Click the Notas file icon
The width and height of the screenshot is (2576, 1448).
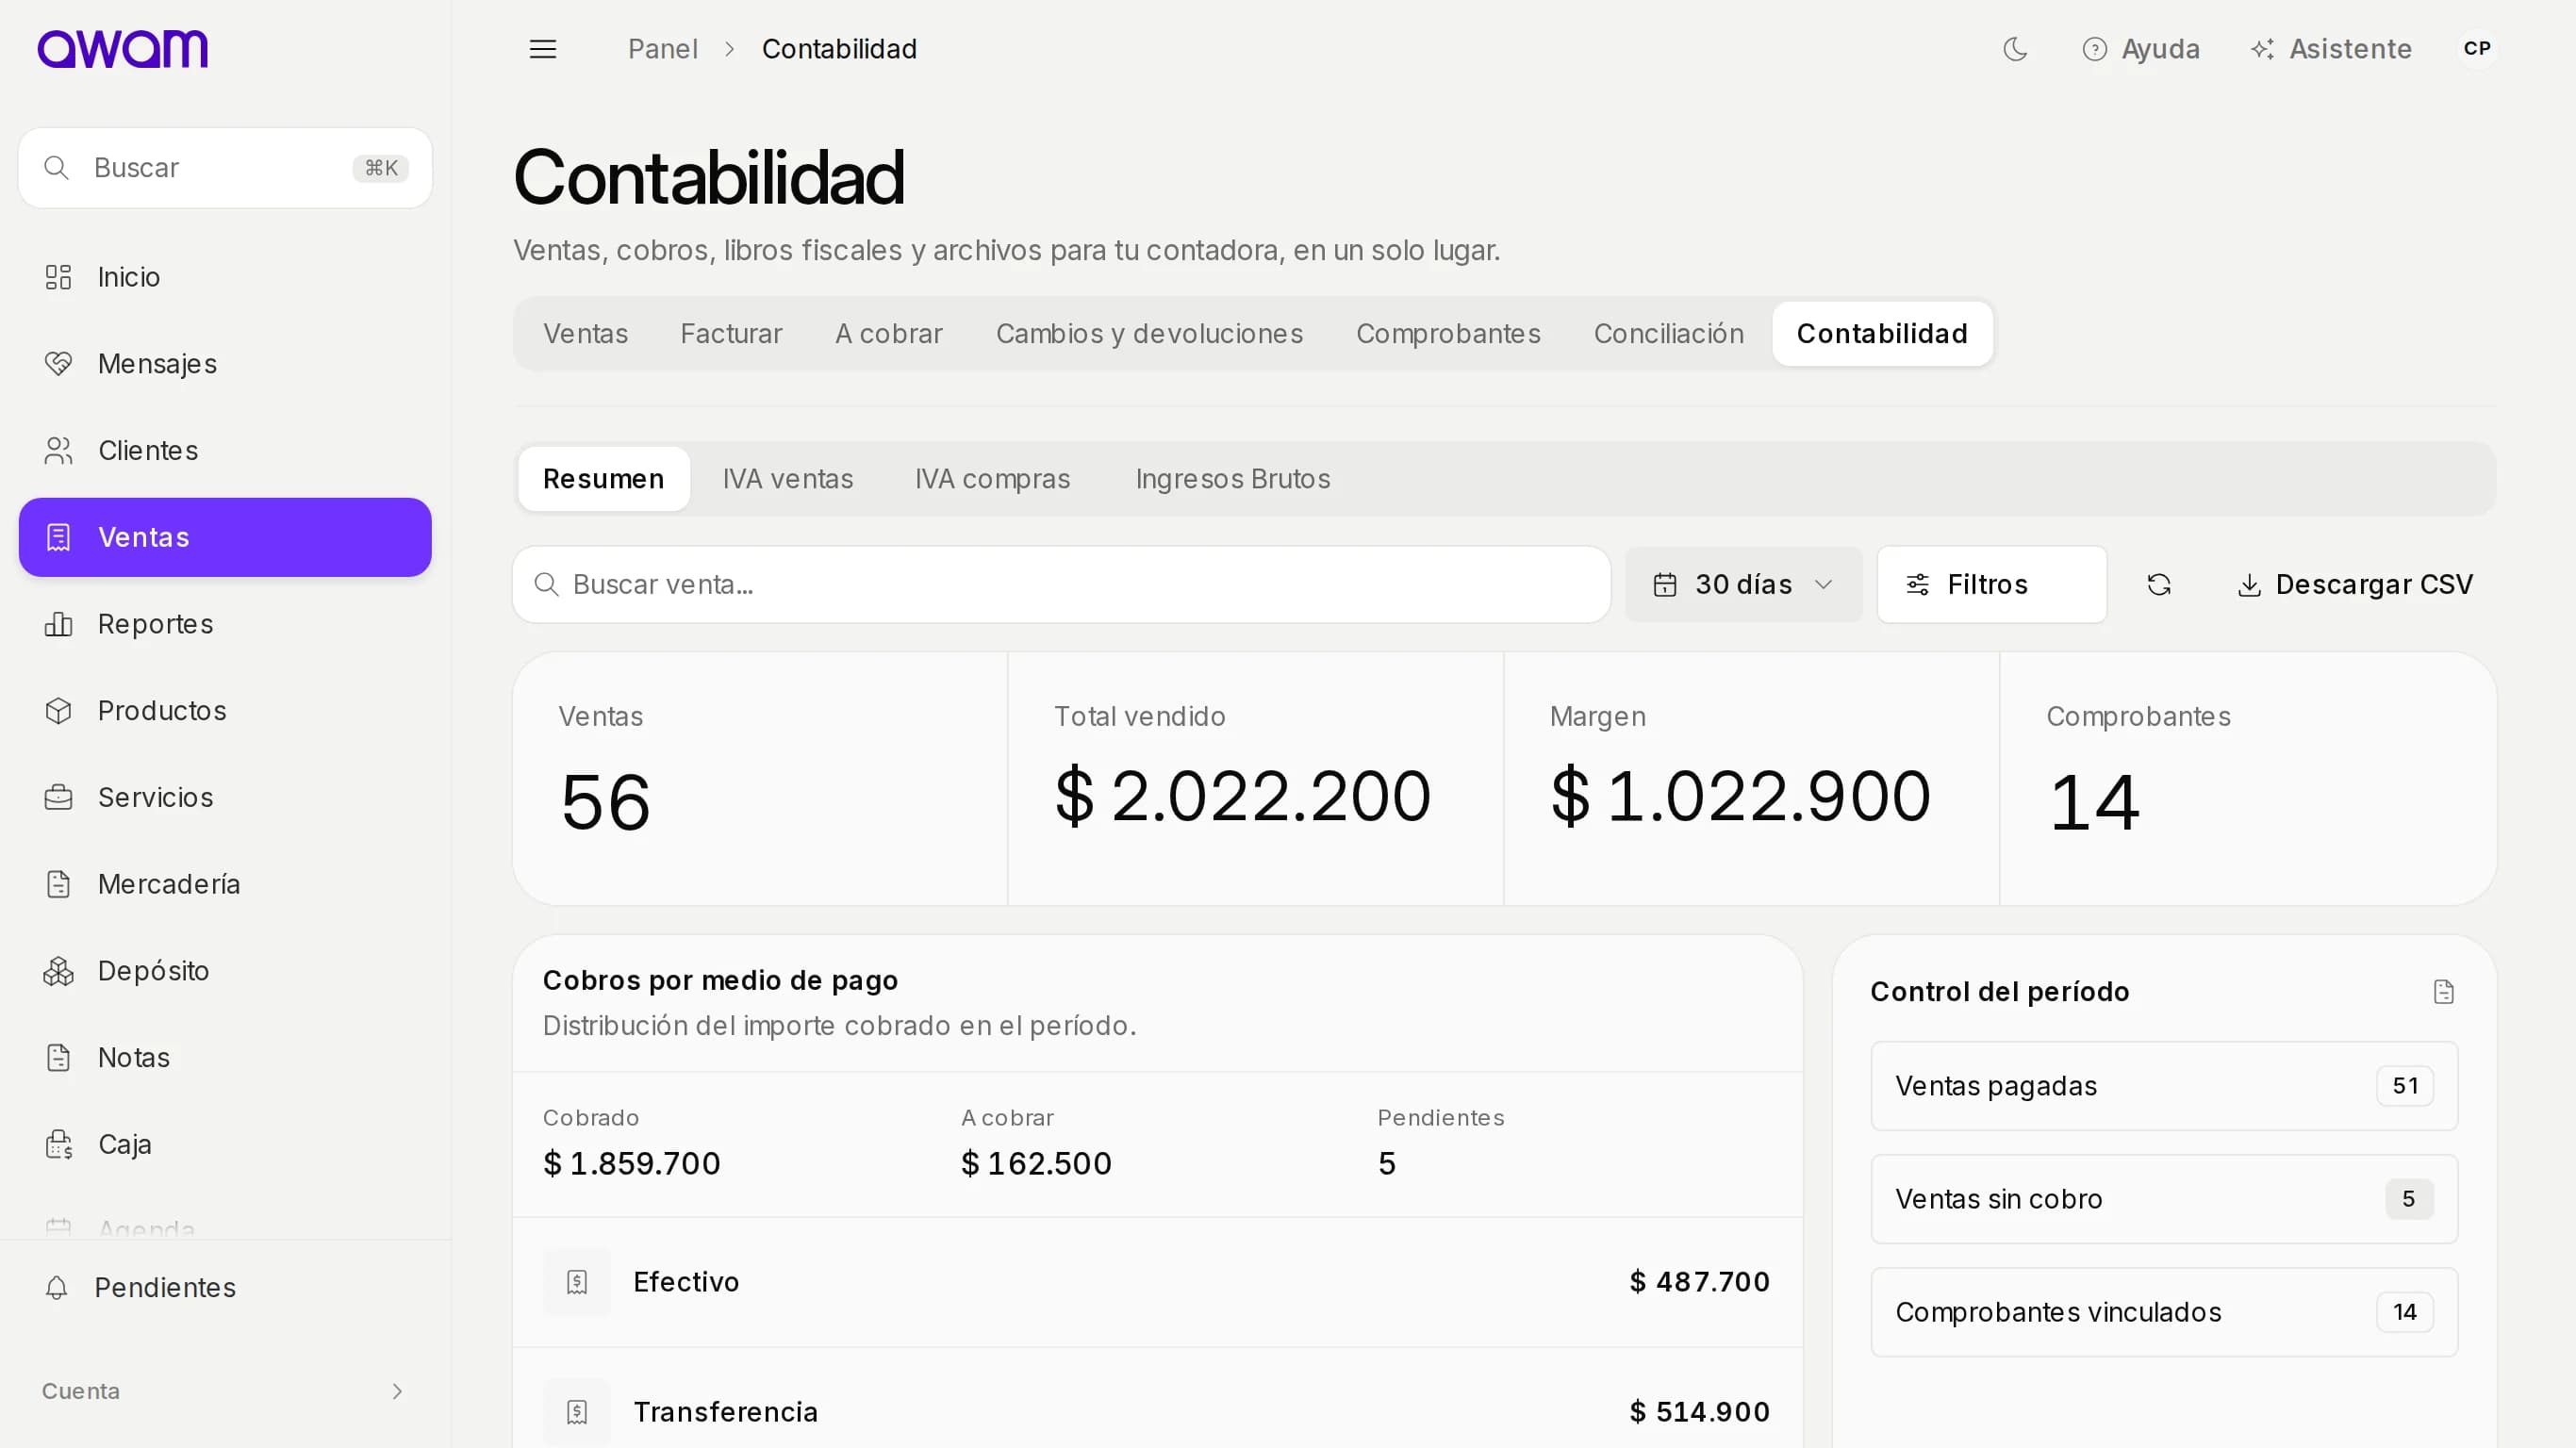coord(59,1057)
